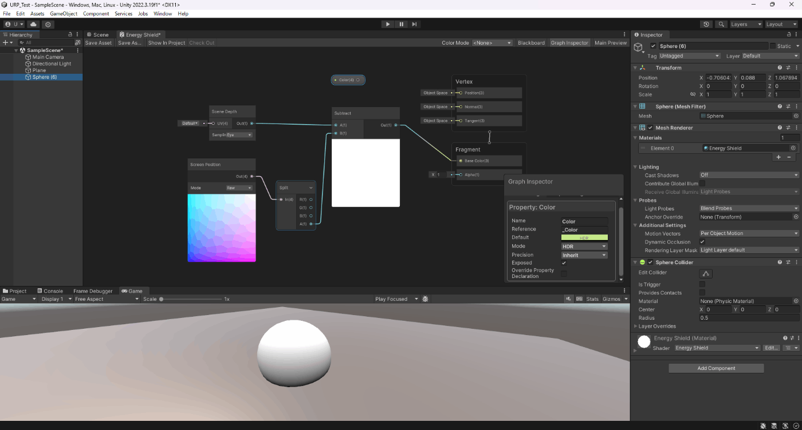Toggle the Is Trigger checkbox
The width and height of the screenshot is (802, 430).
tap(702, 284)
